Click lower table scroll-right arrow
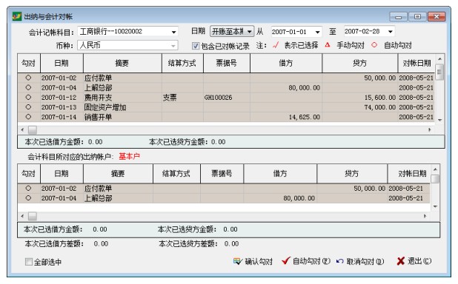Screen dimensions: 458x284 click(425, 216)
